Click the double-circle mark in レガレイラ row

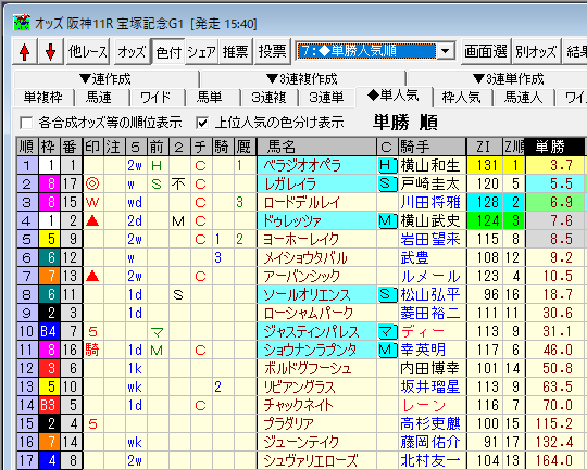click(92, 183)
